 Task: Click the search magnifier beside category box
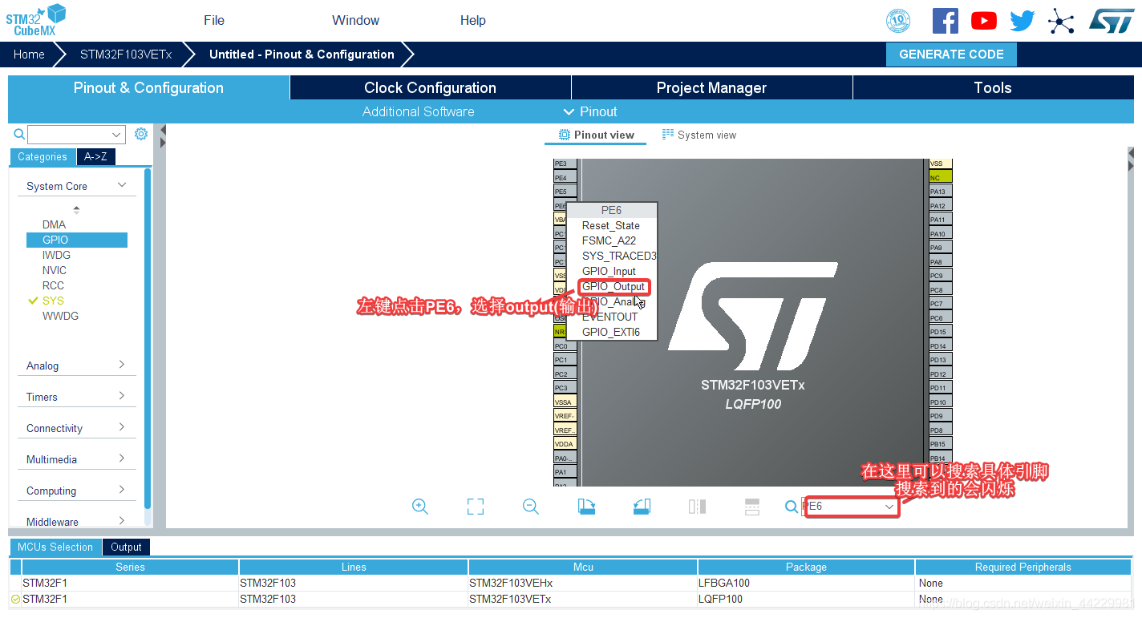19,135
